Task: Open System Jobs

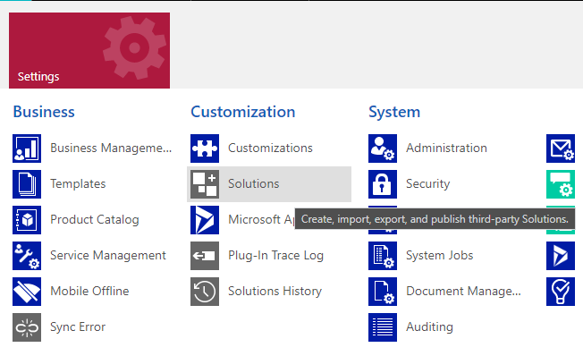Action: click(439, 255)
